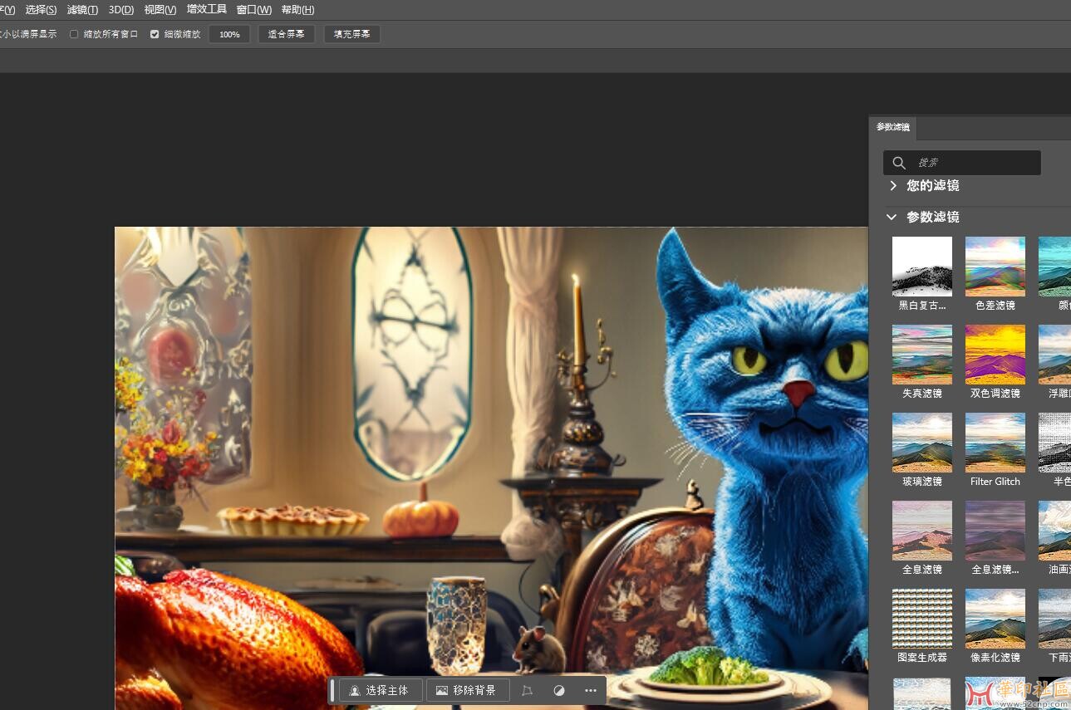
Task: Enable the 缩放所有窗口 checkbox
Action: [x=74, y=34]
